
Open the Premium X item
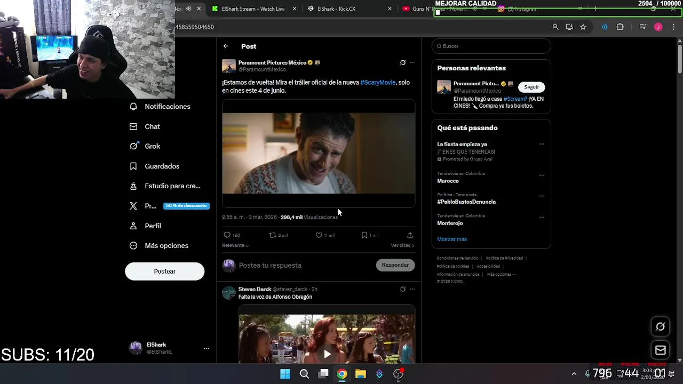coord(143,206)
